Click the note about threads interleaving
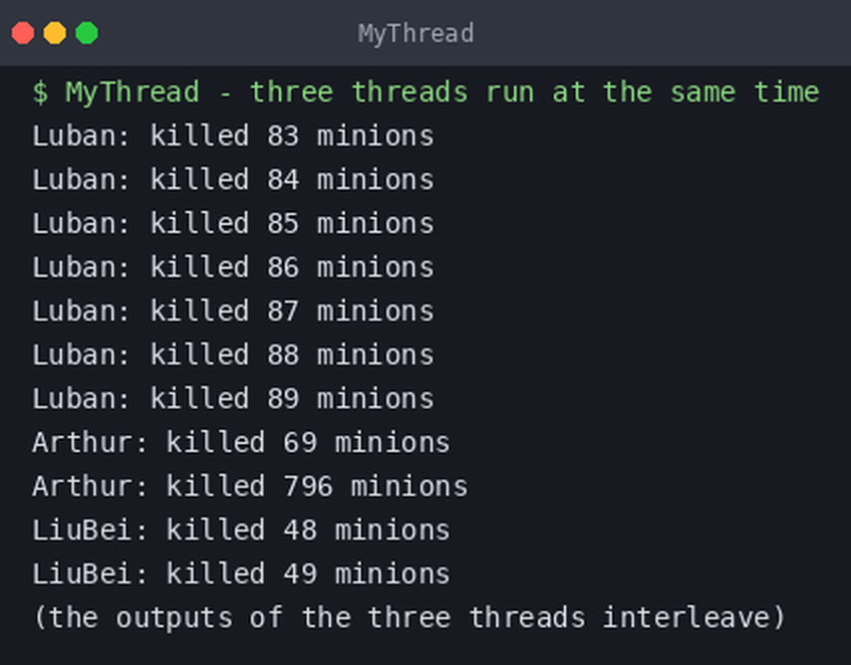This screenshot has height=665, width=851. click(410, 618)
